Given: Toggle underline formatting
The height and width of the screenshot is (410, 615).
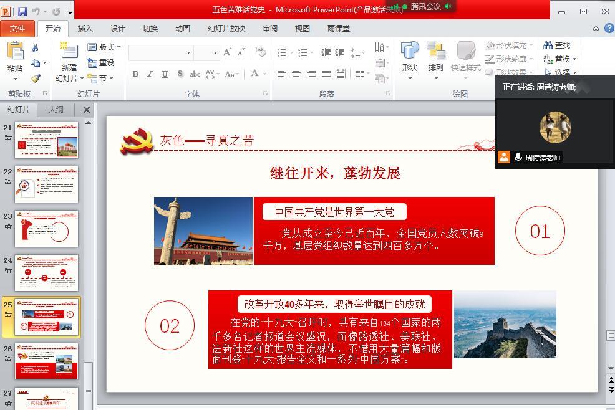Looking at the screenshot, I should [x=165, y=74].
